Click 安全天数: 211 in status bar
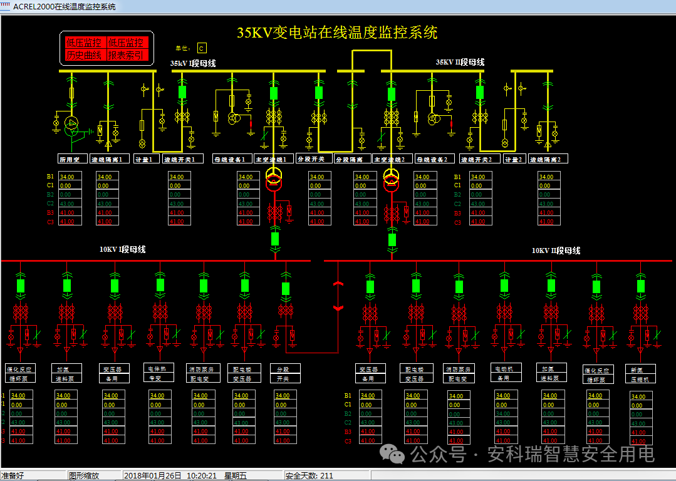 309,475
